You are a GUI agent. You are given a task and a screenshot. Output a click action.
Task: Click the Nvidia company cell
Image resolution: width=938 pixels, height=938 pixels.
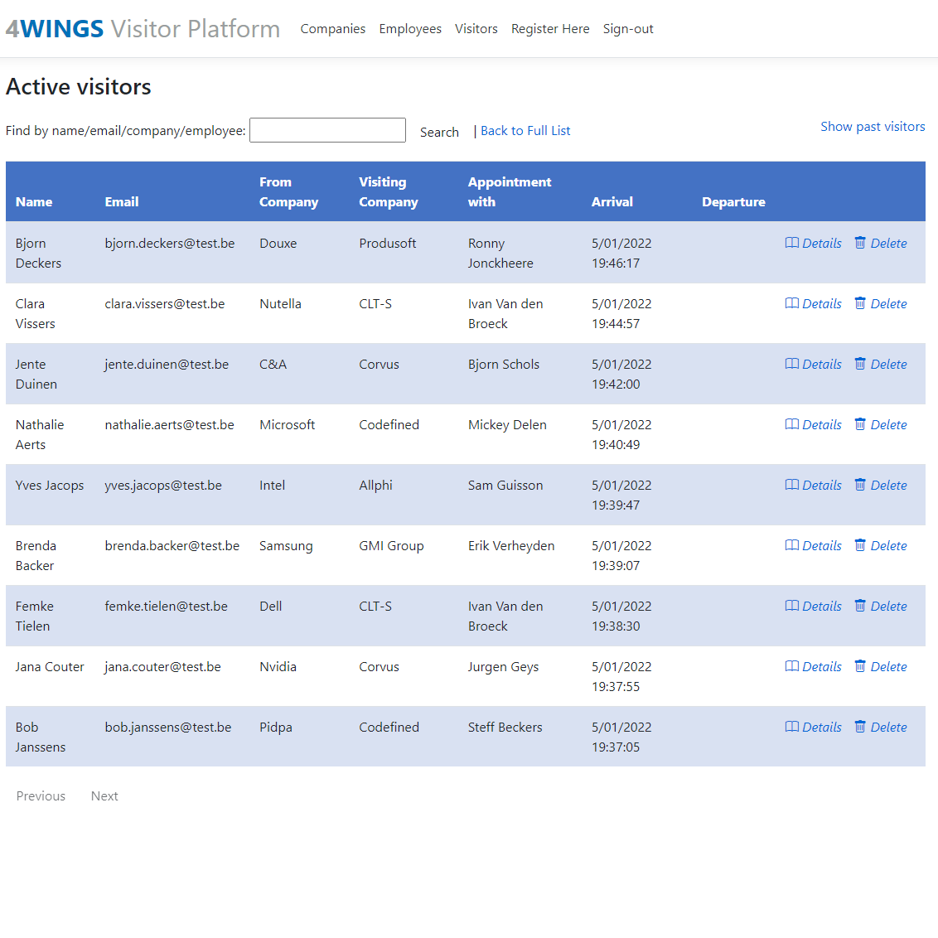278,666
